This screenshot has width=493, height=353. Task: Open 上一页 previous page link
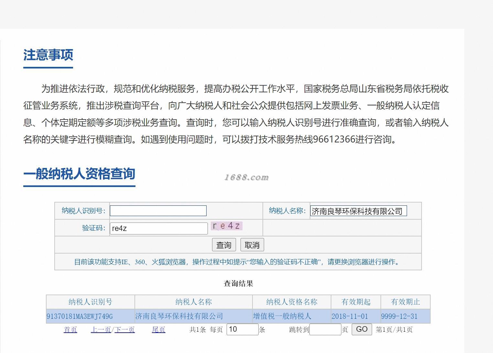pos(101,329)
